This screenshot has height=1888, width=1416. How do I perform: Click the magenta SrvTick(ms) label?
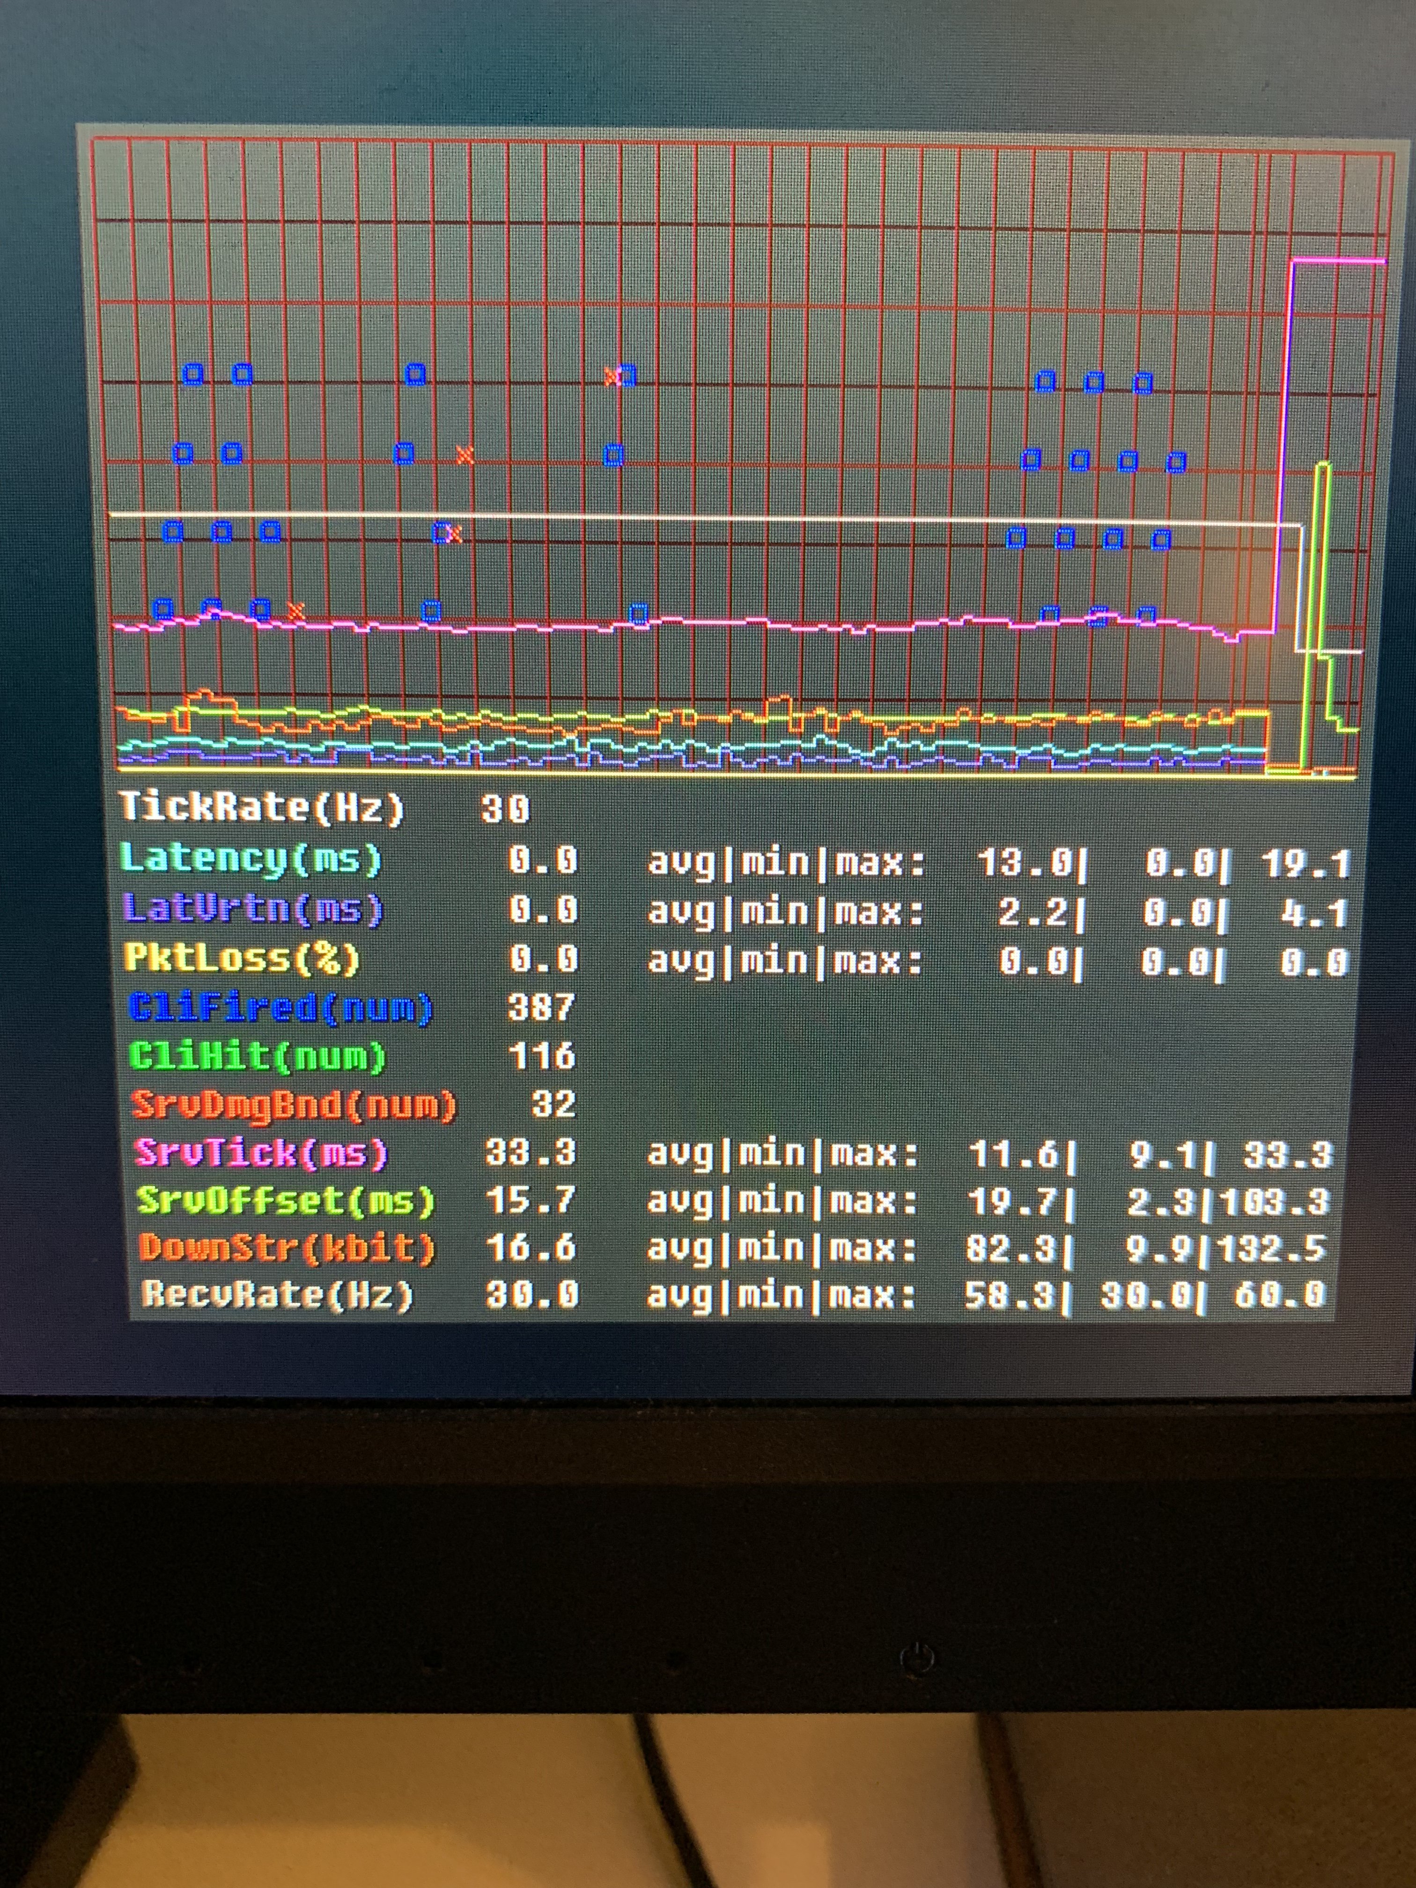pyautogui.click(x=261, y=1153)
